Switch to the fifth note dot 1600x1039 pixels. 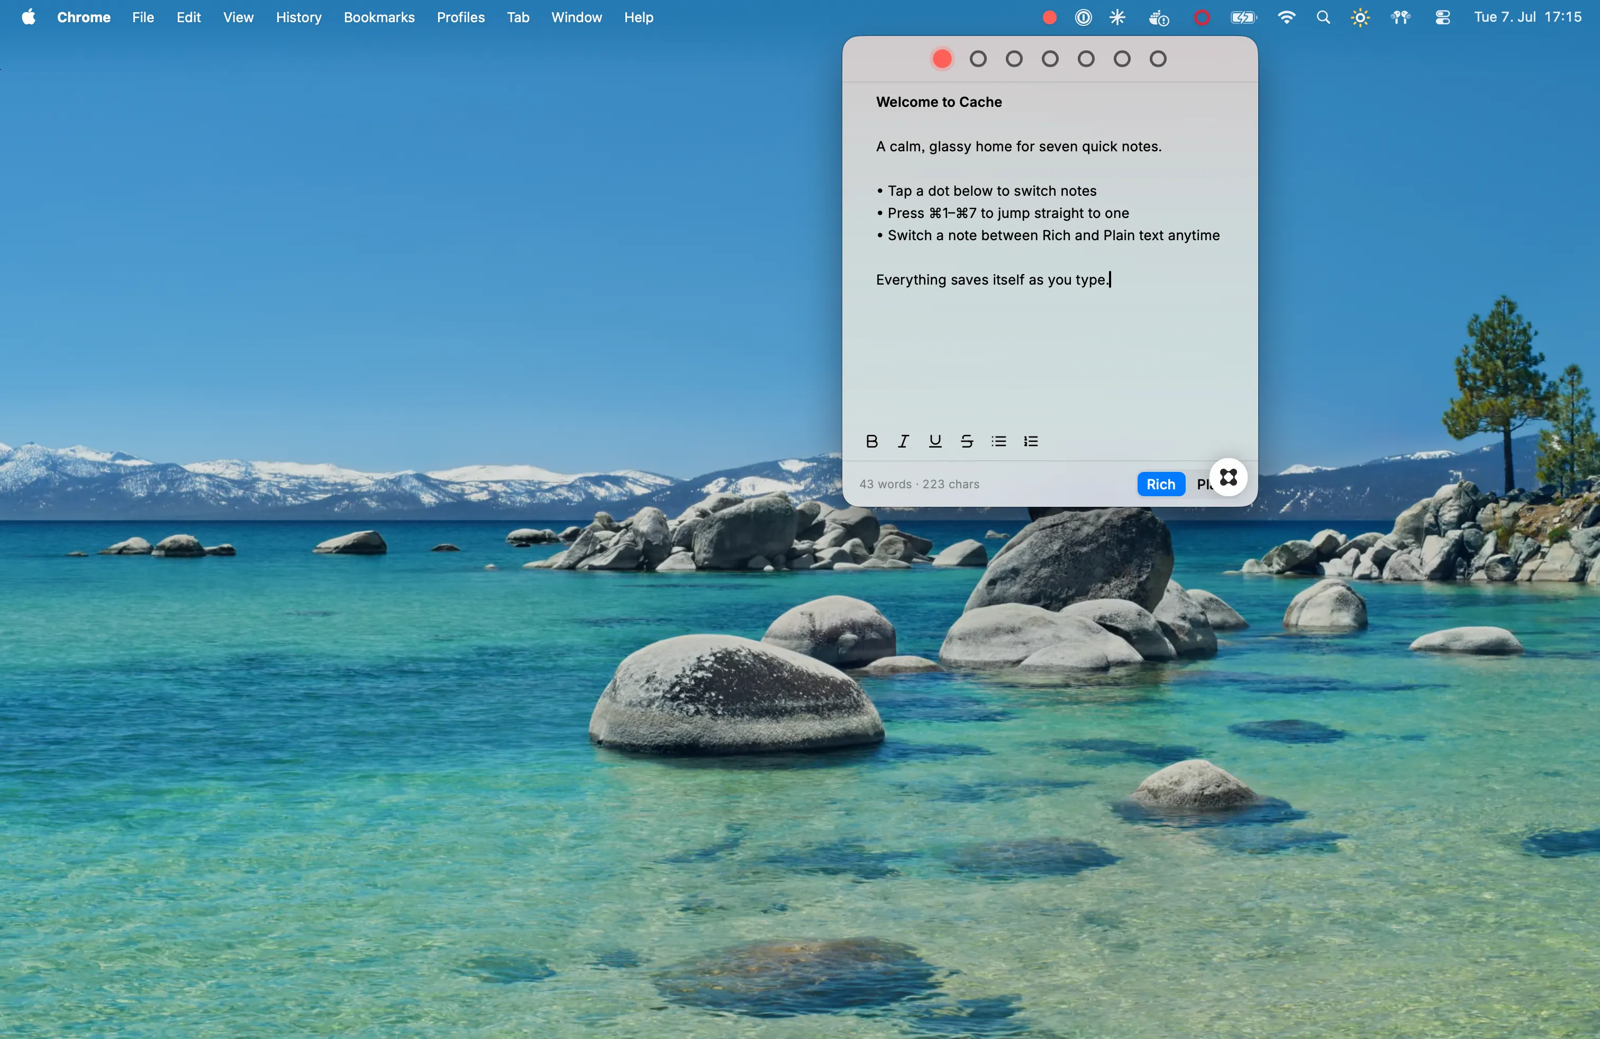[x=1086, y=59]
